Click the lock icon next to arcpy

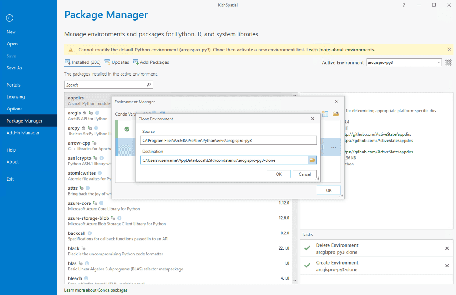84,128
